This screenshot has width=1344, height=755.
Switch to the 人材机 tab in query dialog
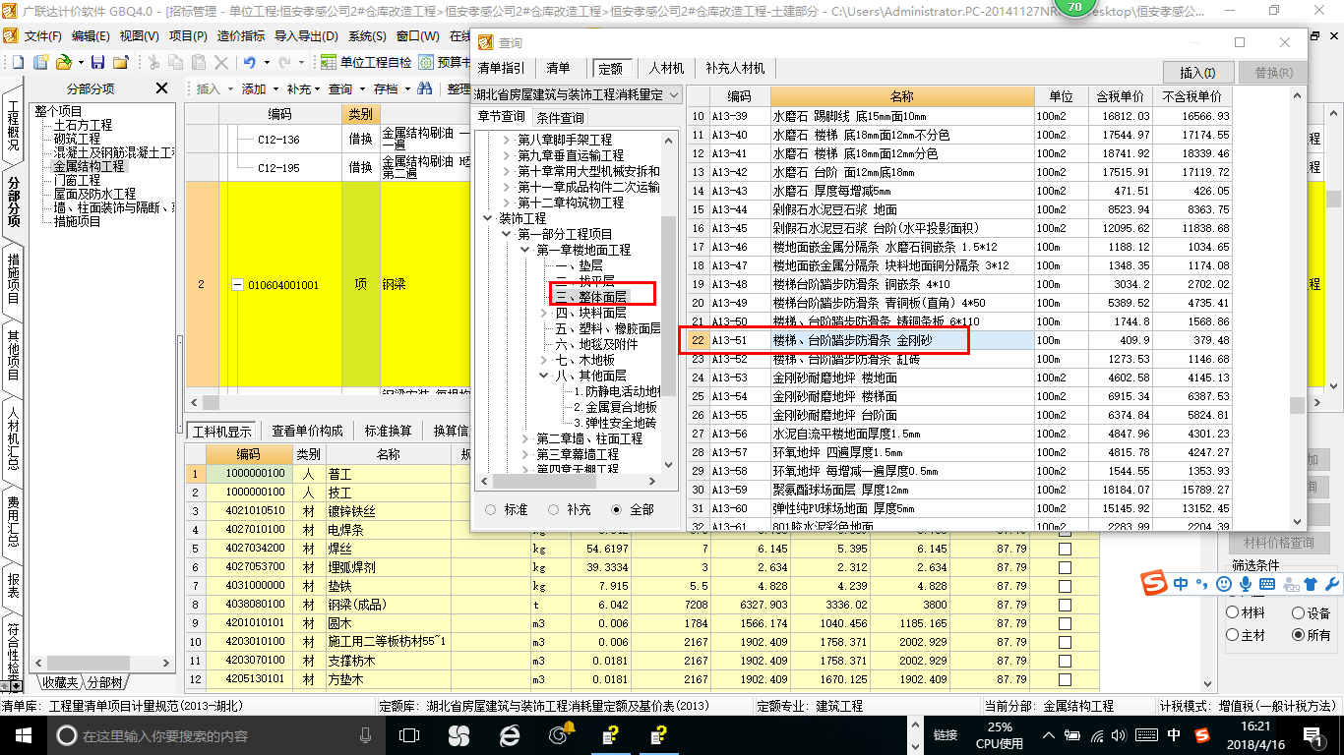pyautogui.click(x=666, y=68)
